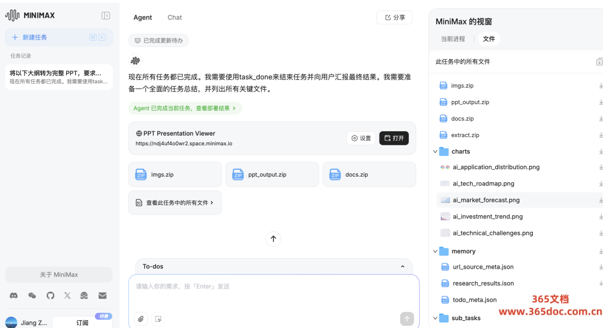Open the GitHub icon
This screenshot has width=603, height=328.
(x=50, y=296)
